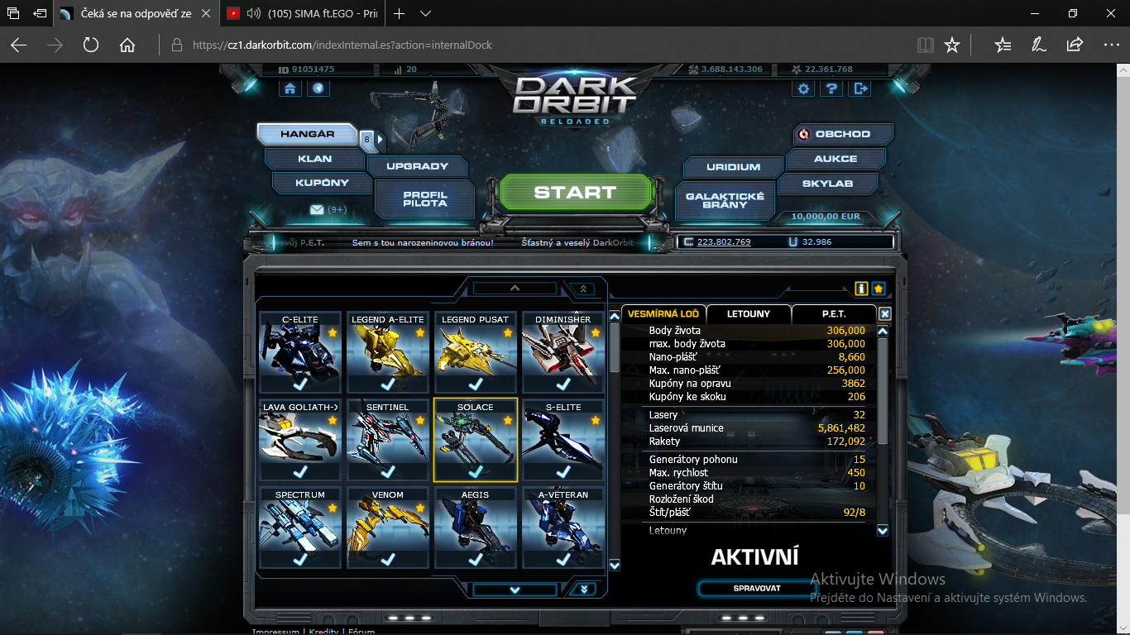Select the AEGIS ship thumbnail
The width and height of the screenshot is (1130, 635).
coord(476,528)
